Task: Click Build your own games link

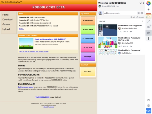Action: click(26, 87)
